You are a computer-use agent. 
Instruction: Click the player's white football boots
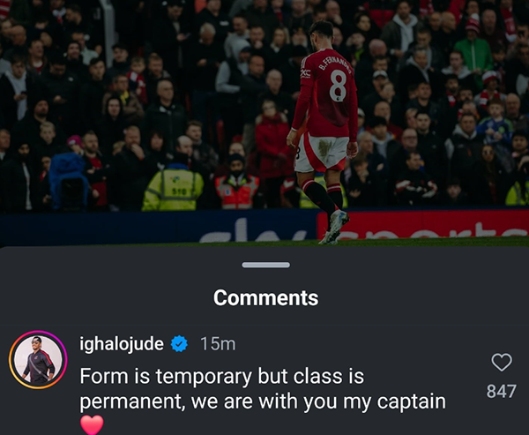[x=334, y=227]
